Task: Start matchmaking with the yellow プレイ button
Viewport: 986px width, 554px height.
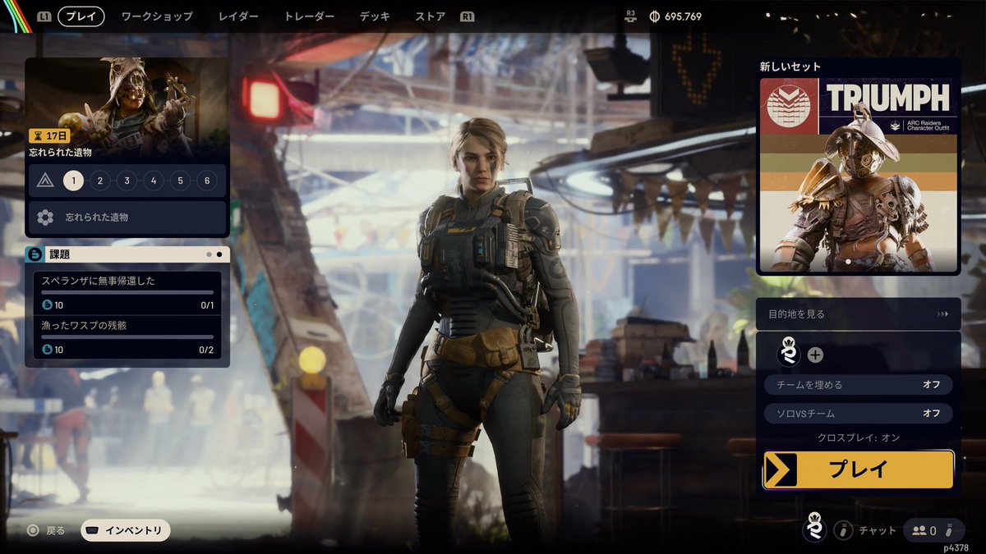Action: pos(859,469)
